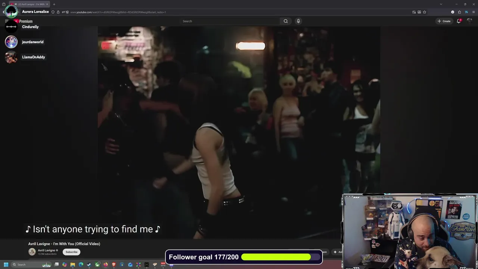
Task: Start voice search with the microphone
Action: [x=298, y=21]
